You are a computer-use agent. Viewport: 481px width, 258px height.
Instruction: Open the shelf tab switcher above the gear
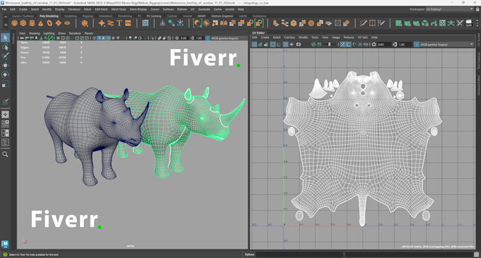6,17
